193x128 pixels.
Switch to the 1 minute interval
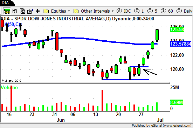139,11
